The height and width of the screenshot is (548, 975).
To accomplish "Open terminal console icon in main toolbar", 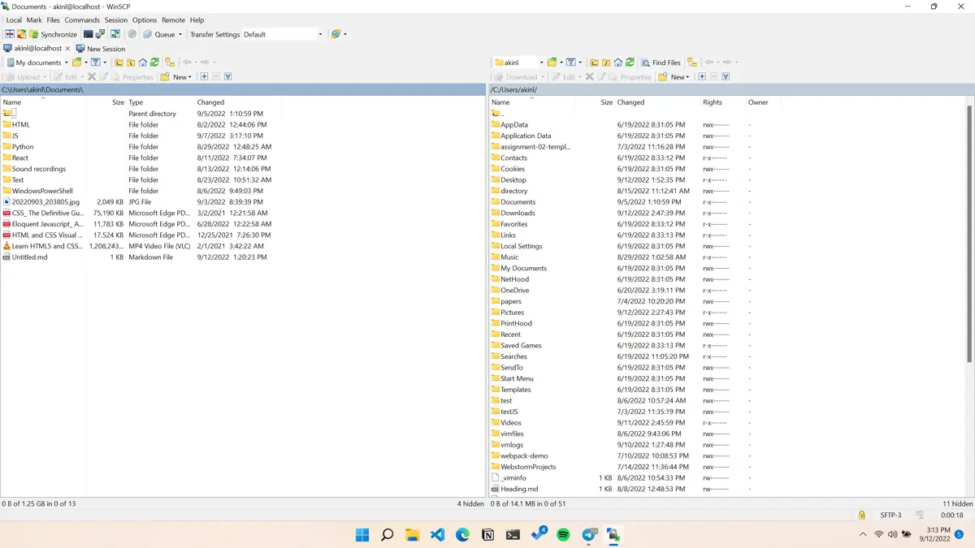I will pos(89,34).
